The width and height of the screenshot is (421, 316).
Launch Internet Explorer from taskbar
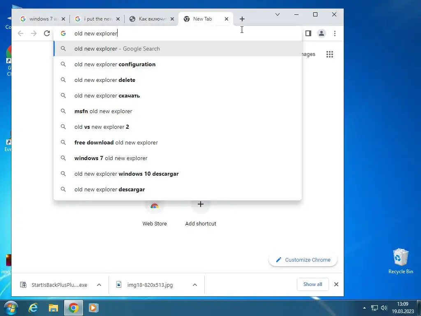(x=33, y=308)
